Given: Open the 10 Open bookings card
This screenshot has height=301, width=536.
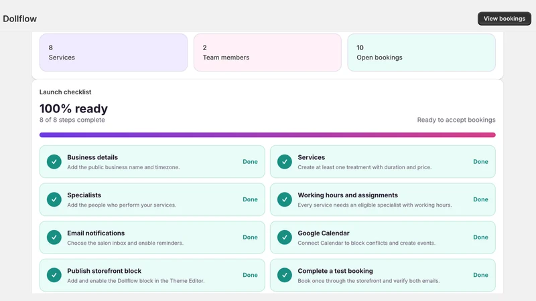Looking at the screenshot, I should [x=421, y=53].
